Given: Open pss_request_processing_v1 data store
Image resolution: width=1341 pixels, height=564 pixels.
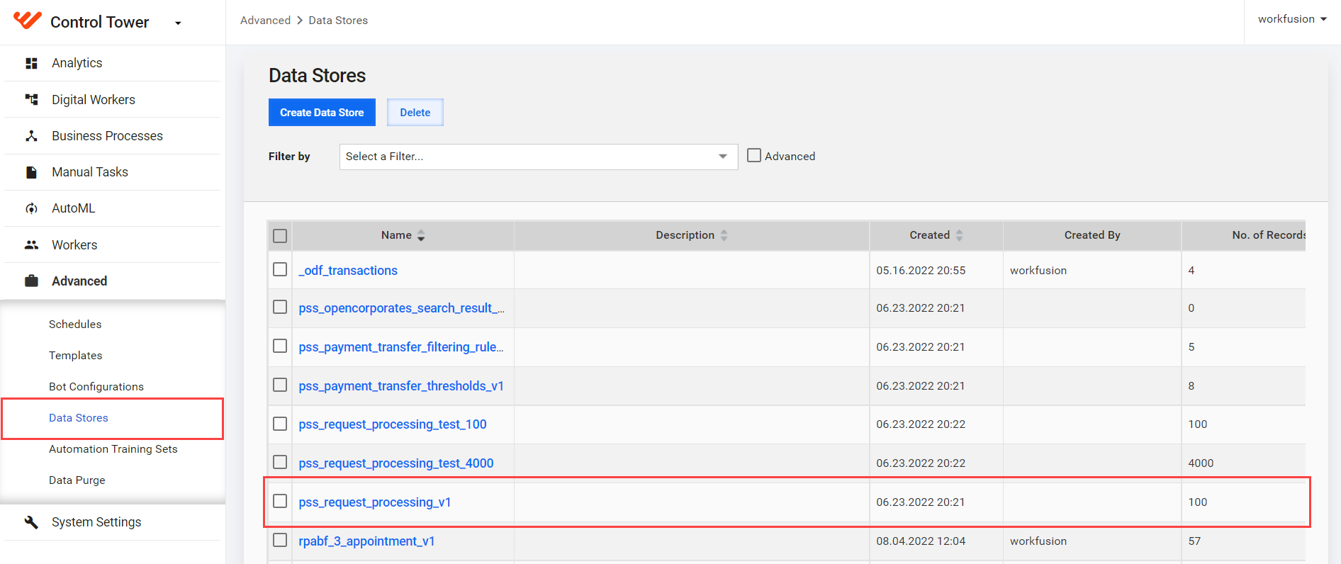Looking at the screenshot, I should tap(375, 502).
